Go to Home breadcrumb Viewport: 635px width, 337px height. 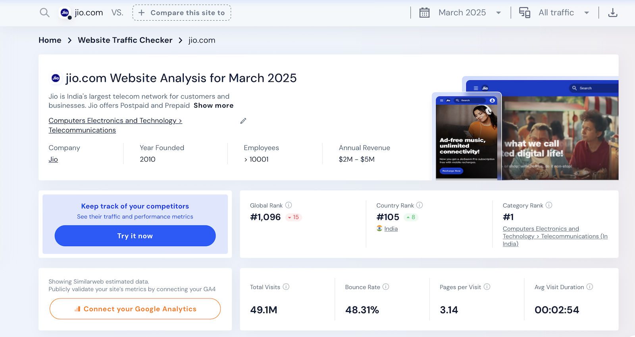50,40
